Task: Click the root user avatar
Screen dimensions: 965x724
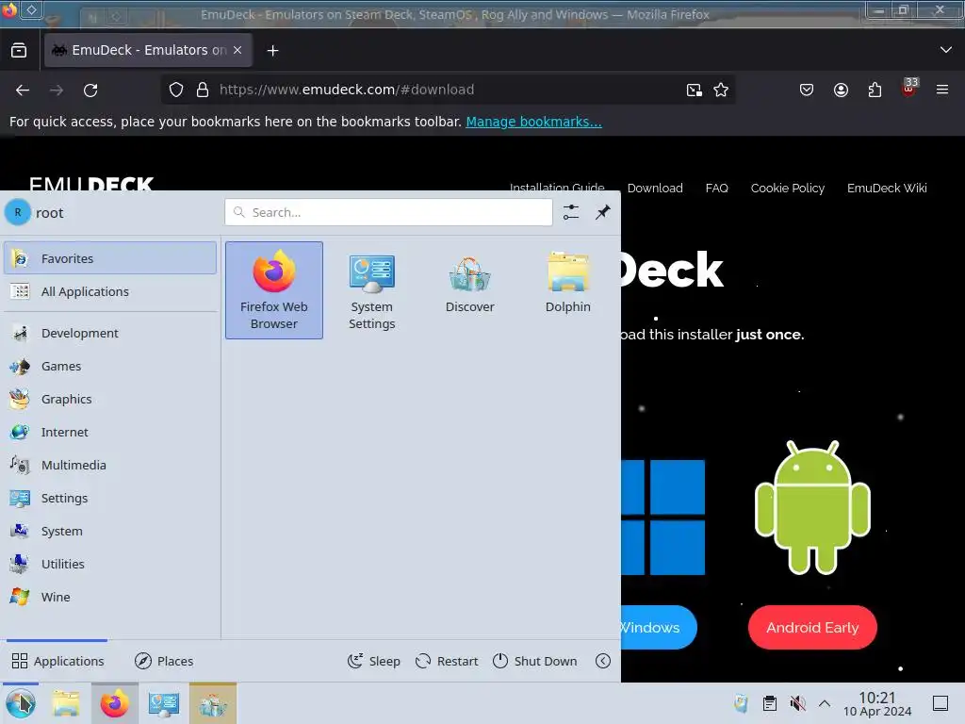Action: click(18, 212)
